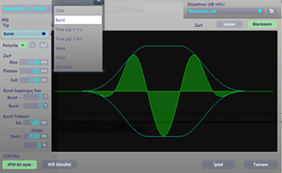Select the highlighted Burst list entry
Image resolution: width=282 pixels, height=173 pixels.
point(78,19)
